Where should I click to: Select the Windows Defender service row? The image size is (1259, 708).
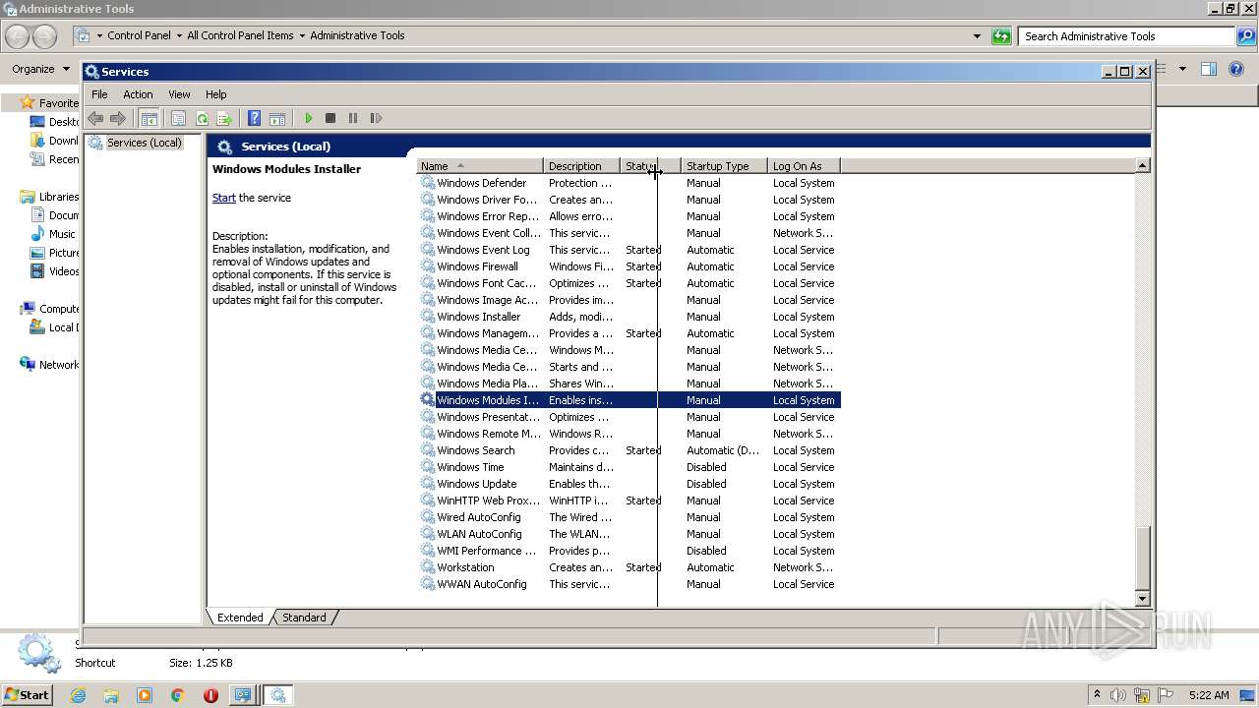click(629, 183)
